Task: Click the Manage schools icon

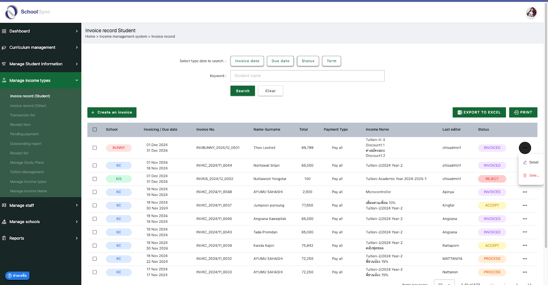Action: (x=4, y=222)
